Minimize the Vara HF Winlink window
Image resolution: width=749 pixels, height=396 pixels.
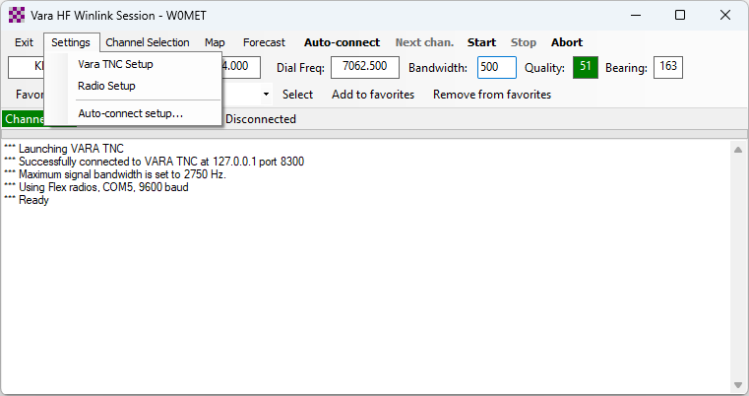pos(636,16)
